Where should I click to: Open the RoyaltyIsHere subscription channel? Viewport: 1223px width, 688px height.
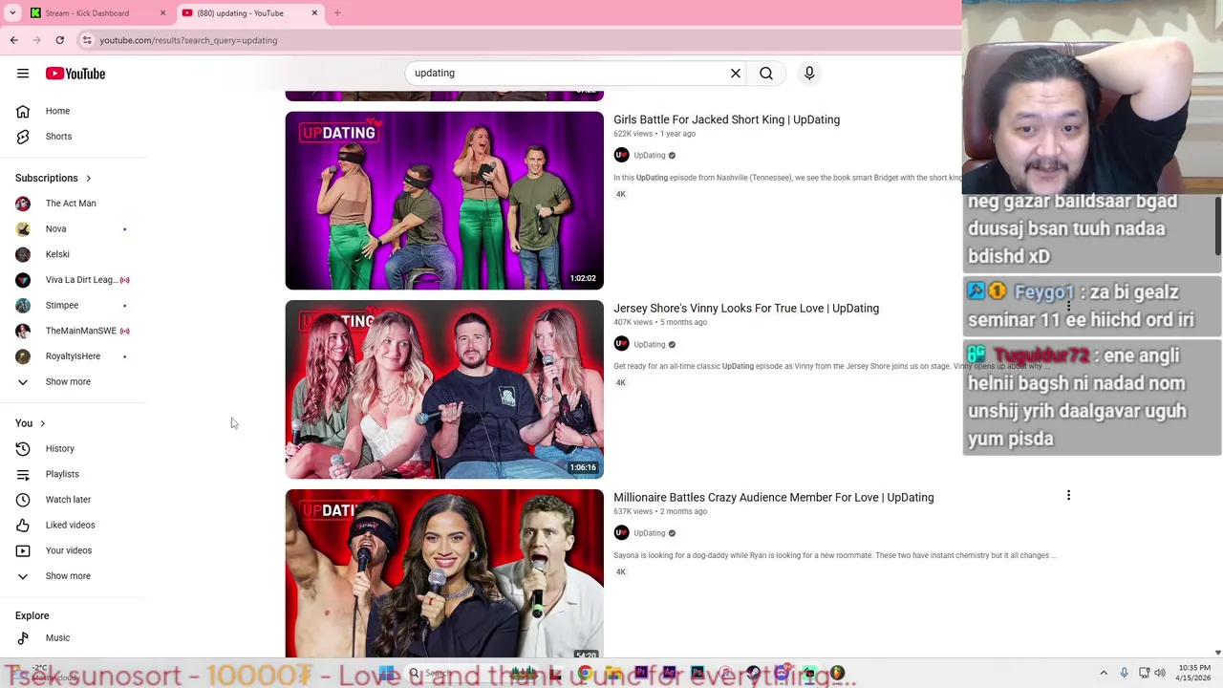[x=74, y=356]
